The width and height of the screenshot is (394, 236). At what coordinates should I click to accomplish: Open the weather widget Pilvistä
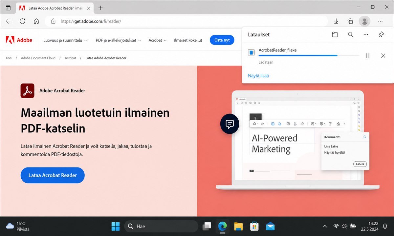18,226
